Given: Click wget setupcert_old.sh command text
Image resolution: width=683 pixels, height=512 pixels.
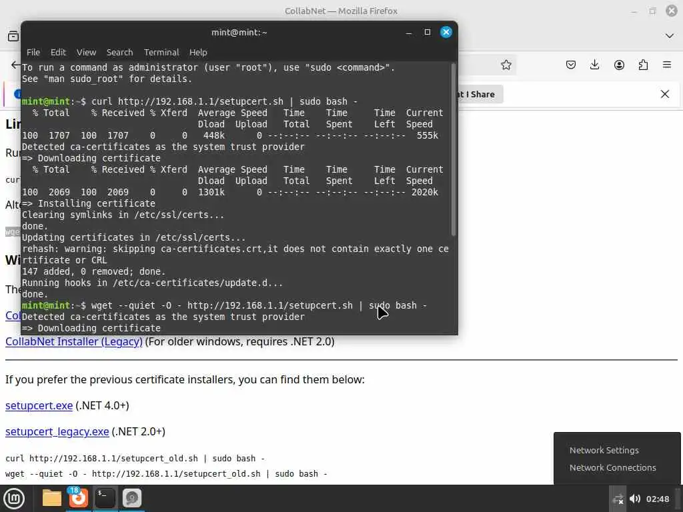Looking at the screenshot, I should (x=166, y=474).
